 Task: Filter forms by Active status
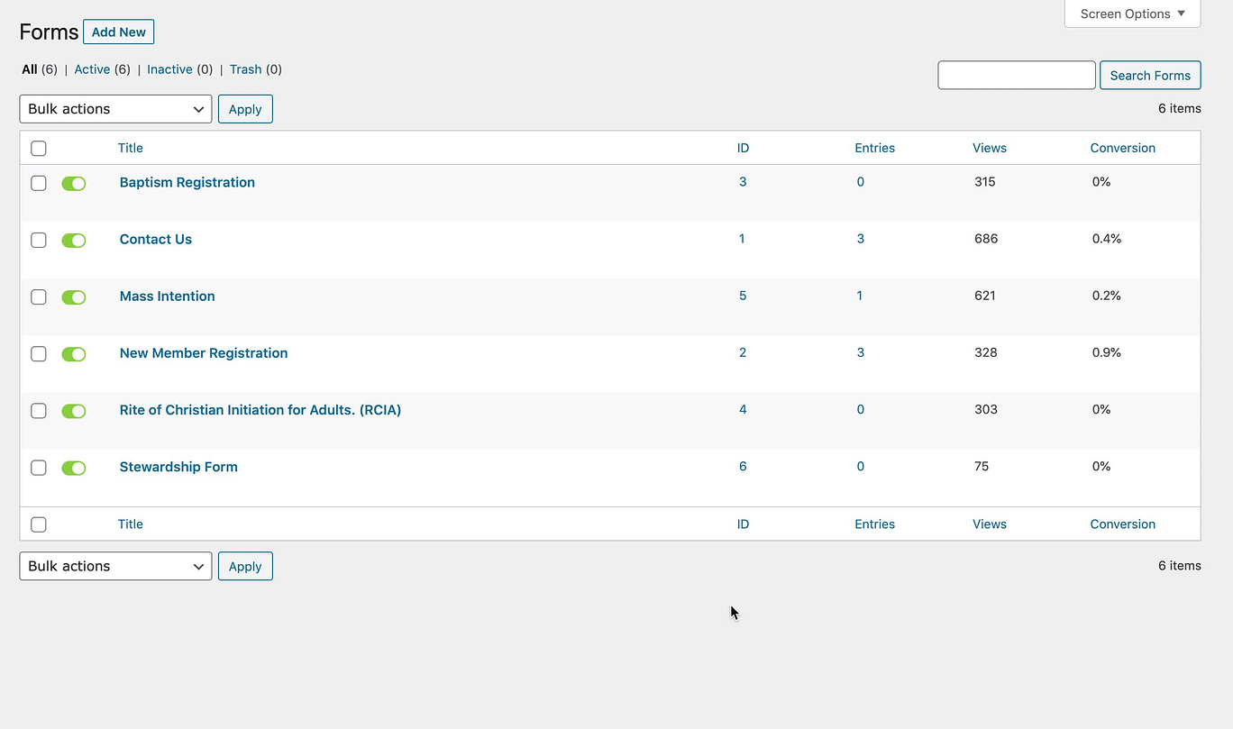92,69
